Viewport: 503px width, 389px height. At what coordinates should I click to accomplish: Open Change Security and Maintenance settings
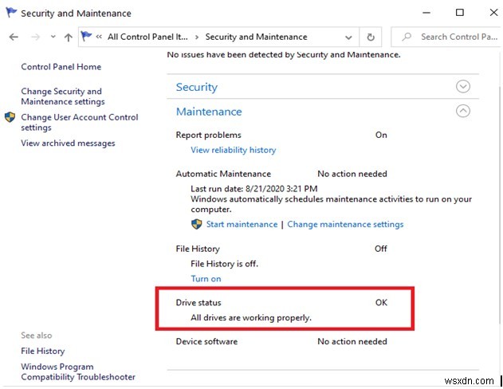(63, 96)
